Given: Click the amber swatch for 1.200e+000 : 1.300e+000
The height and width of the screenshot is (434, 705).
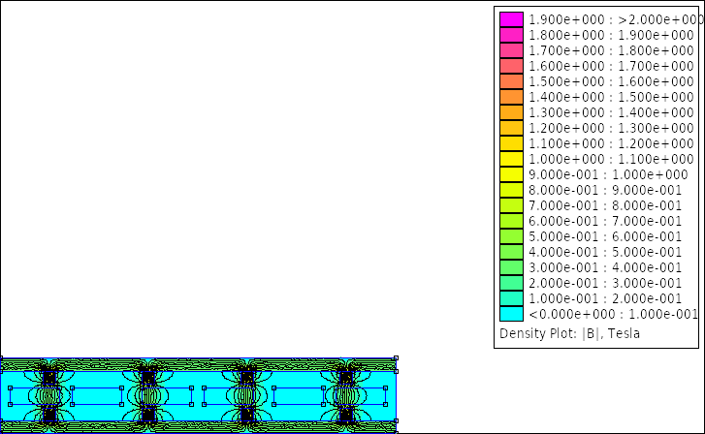Looking at the screenshot, I should [x=511, y=128].
